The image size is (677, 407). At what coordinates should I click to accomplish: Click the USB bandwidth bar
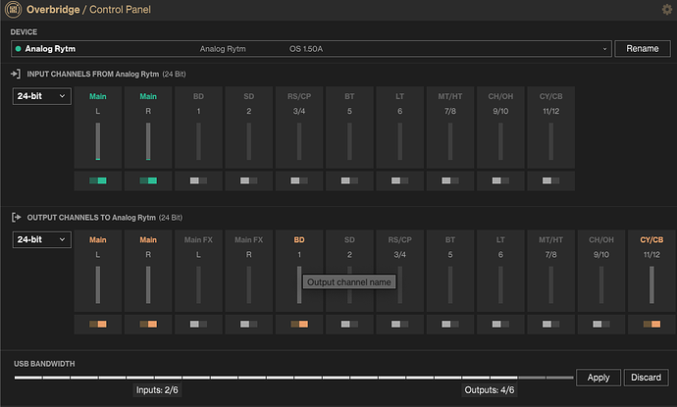pyautogui.click(x=293, y=378)
